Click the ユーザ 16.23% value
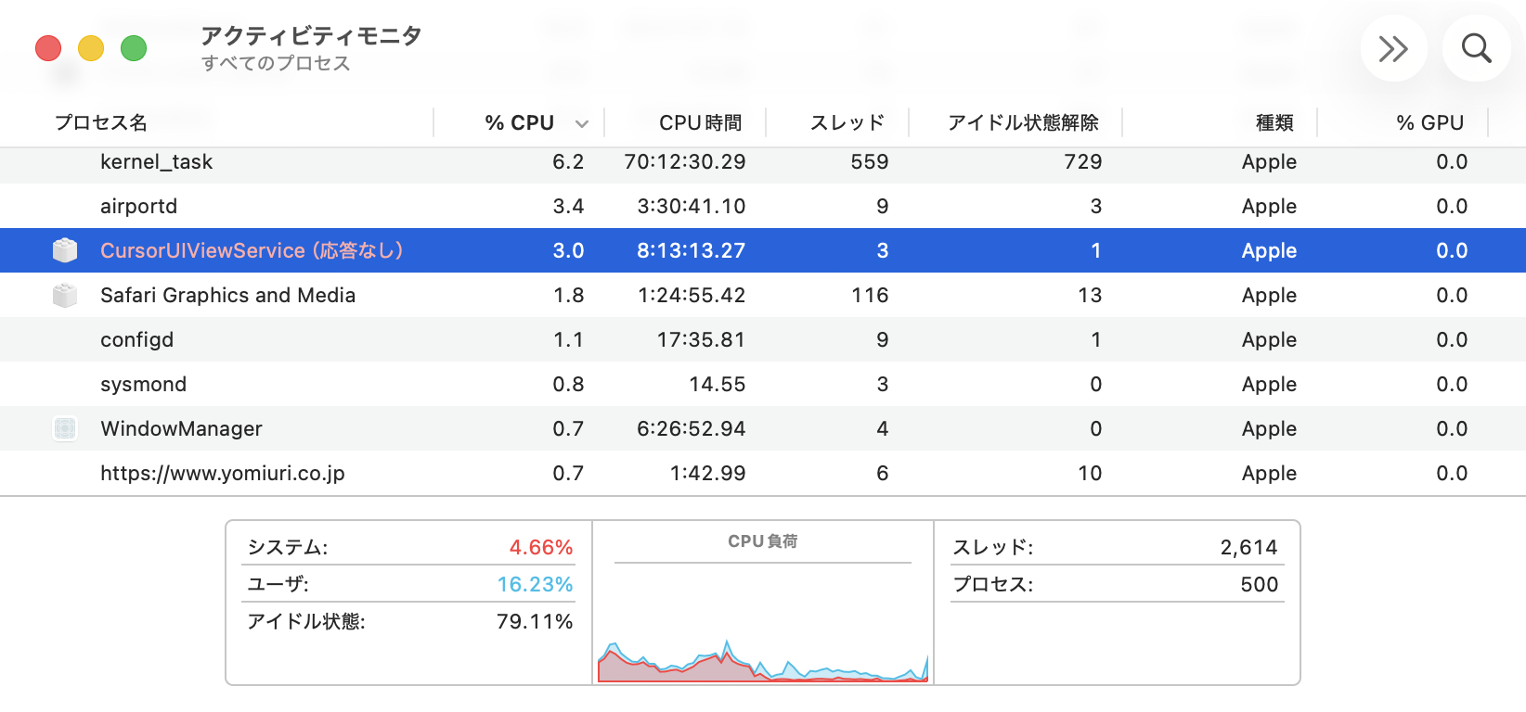This screenshot has height=712, width=1526. point(535,584)
